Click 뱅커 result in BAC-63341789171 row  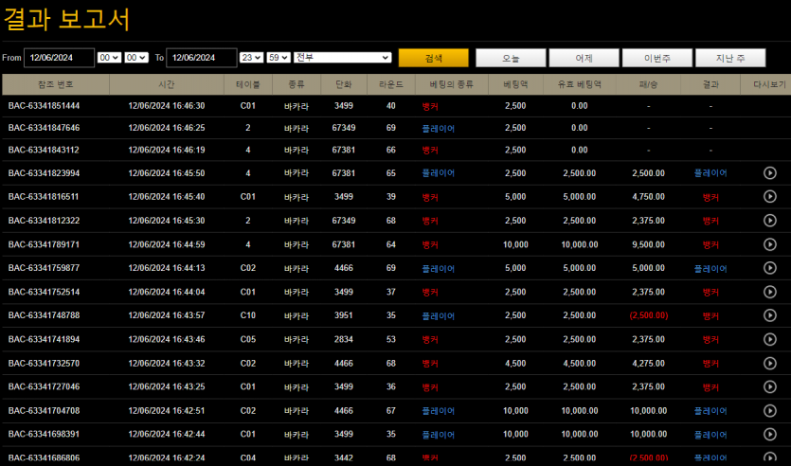pyautogui.click(x=710, y=245)
